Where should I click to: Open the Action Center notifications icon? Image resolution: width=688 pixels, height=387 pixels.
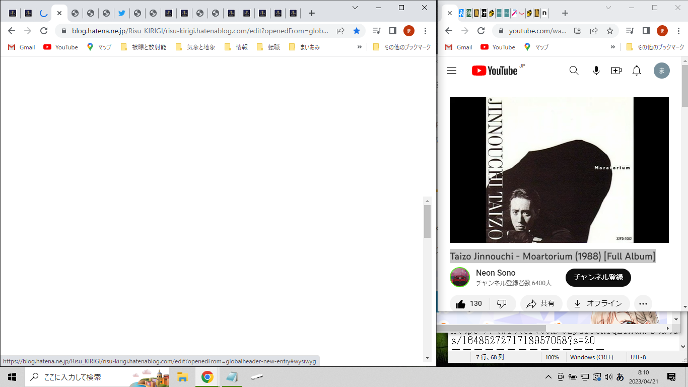[x=671, y=377]
